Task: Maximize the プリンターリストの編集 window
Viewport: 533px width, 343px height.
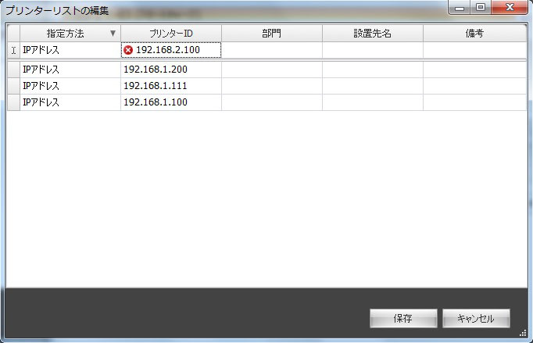Action: (480, 8)
